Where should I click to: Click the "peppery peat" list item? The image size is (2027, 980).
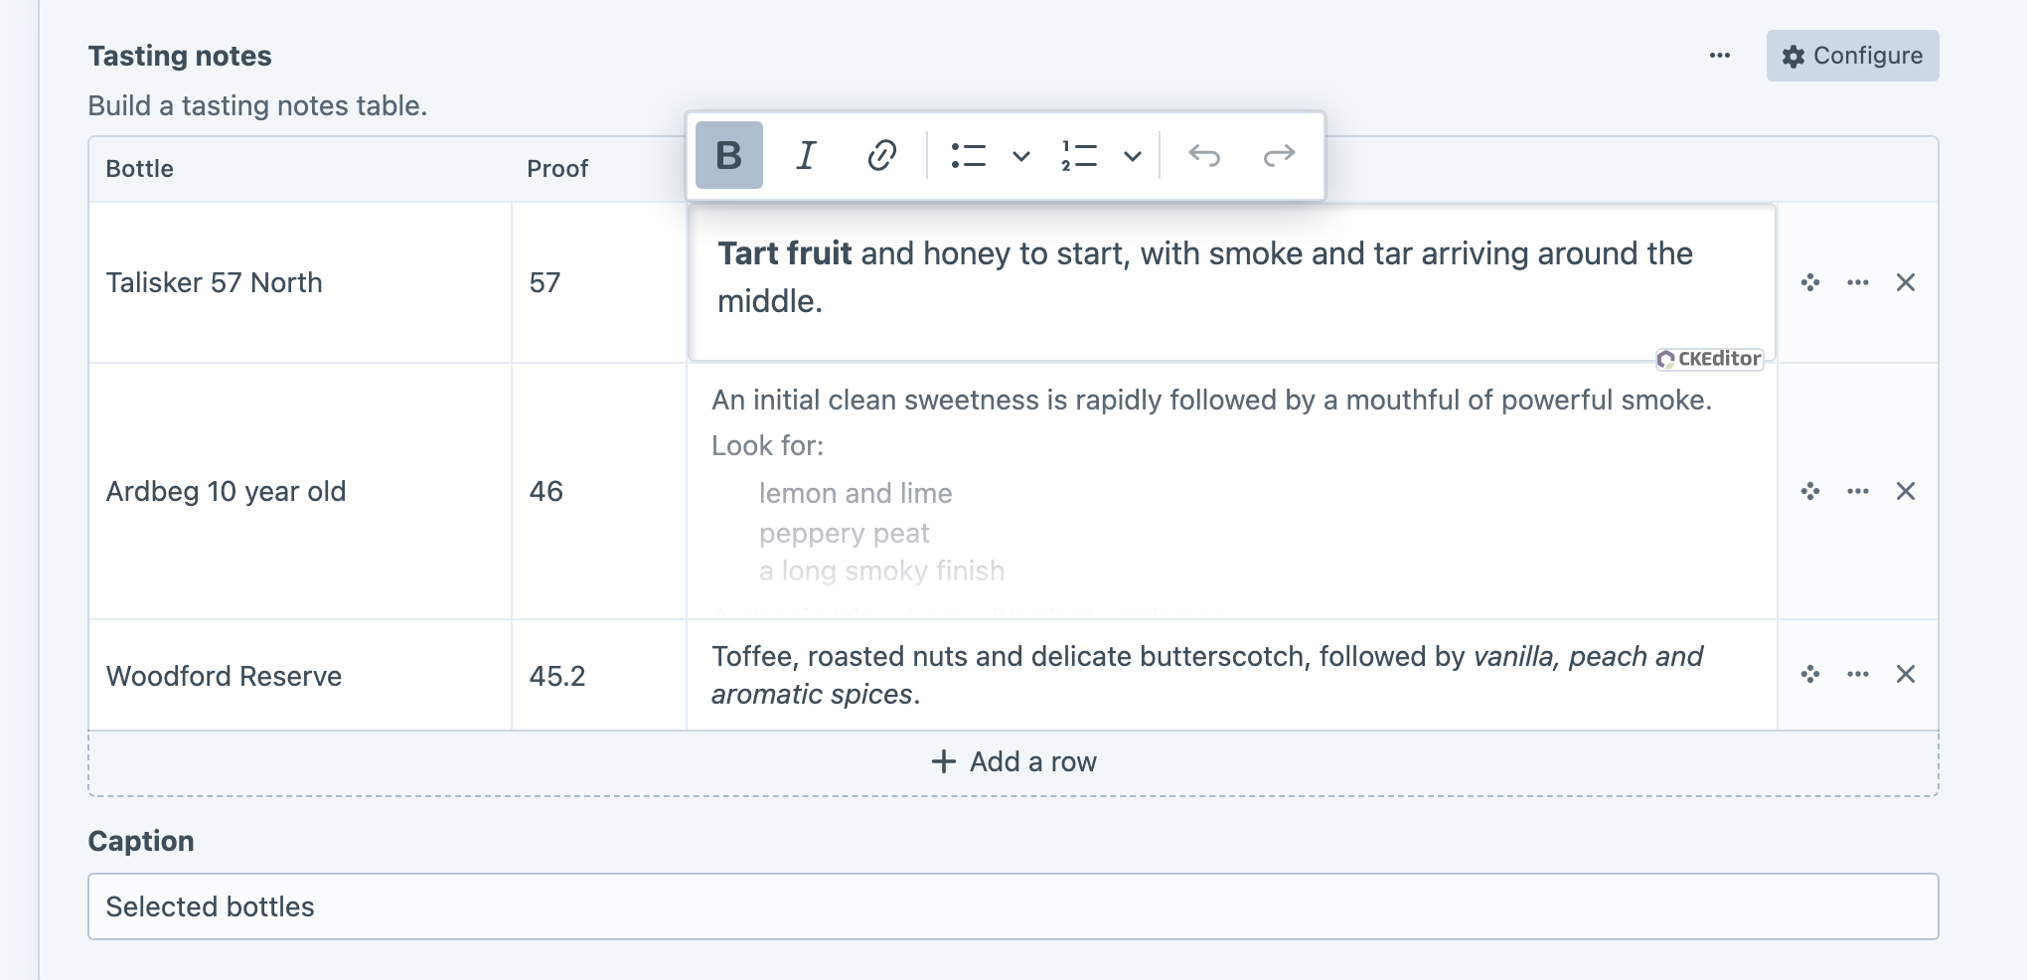pyautogui.click(x=844, y=534)
